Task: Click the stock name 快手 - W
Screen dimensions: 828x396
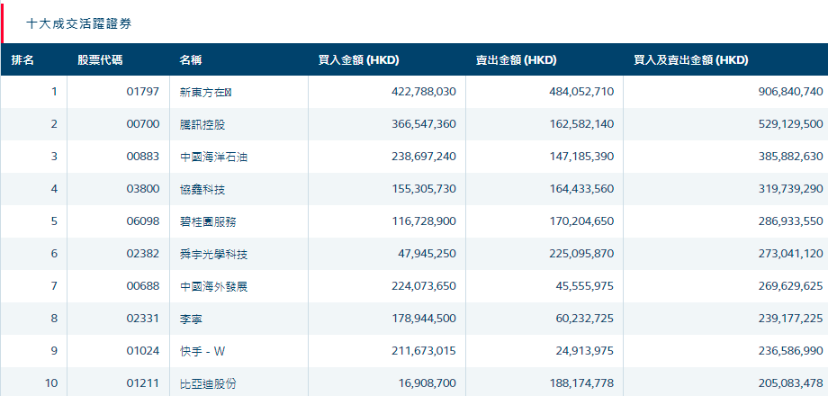Action: pyautogui.click(x=202, y=351)
